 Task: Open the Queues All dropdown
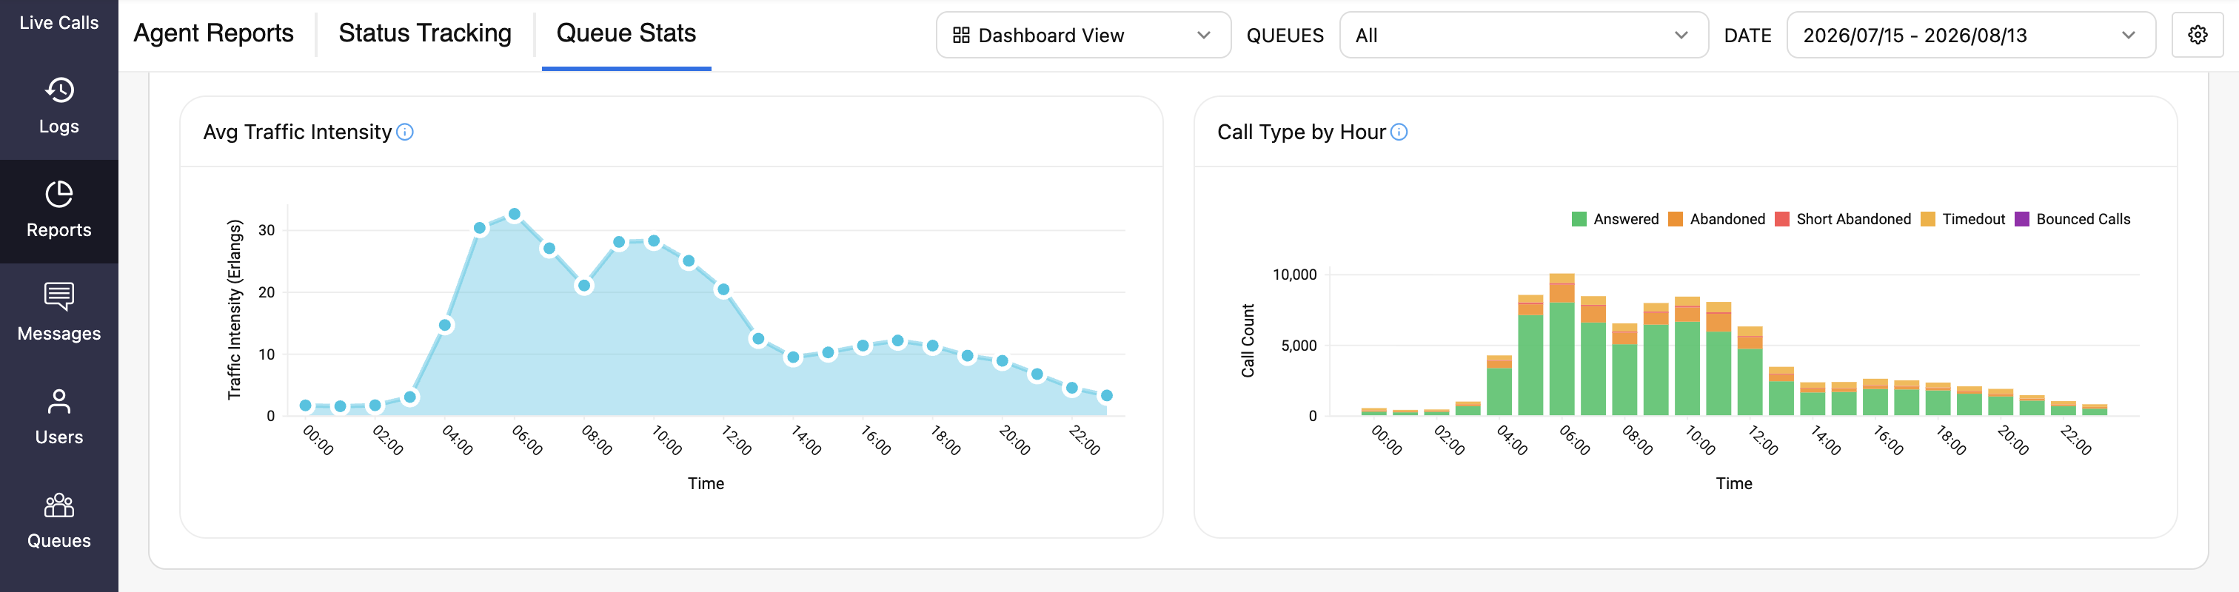point(1523,35)
